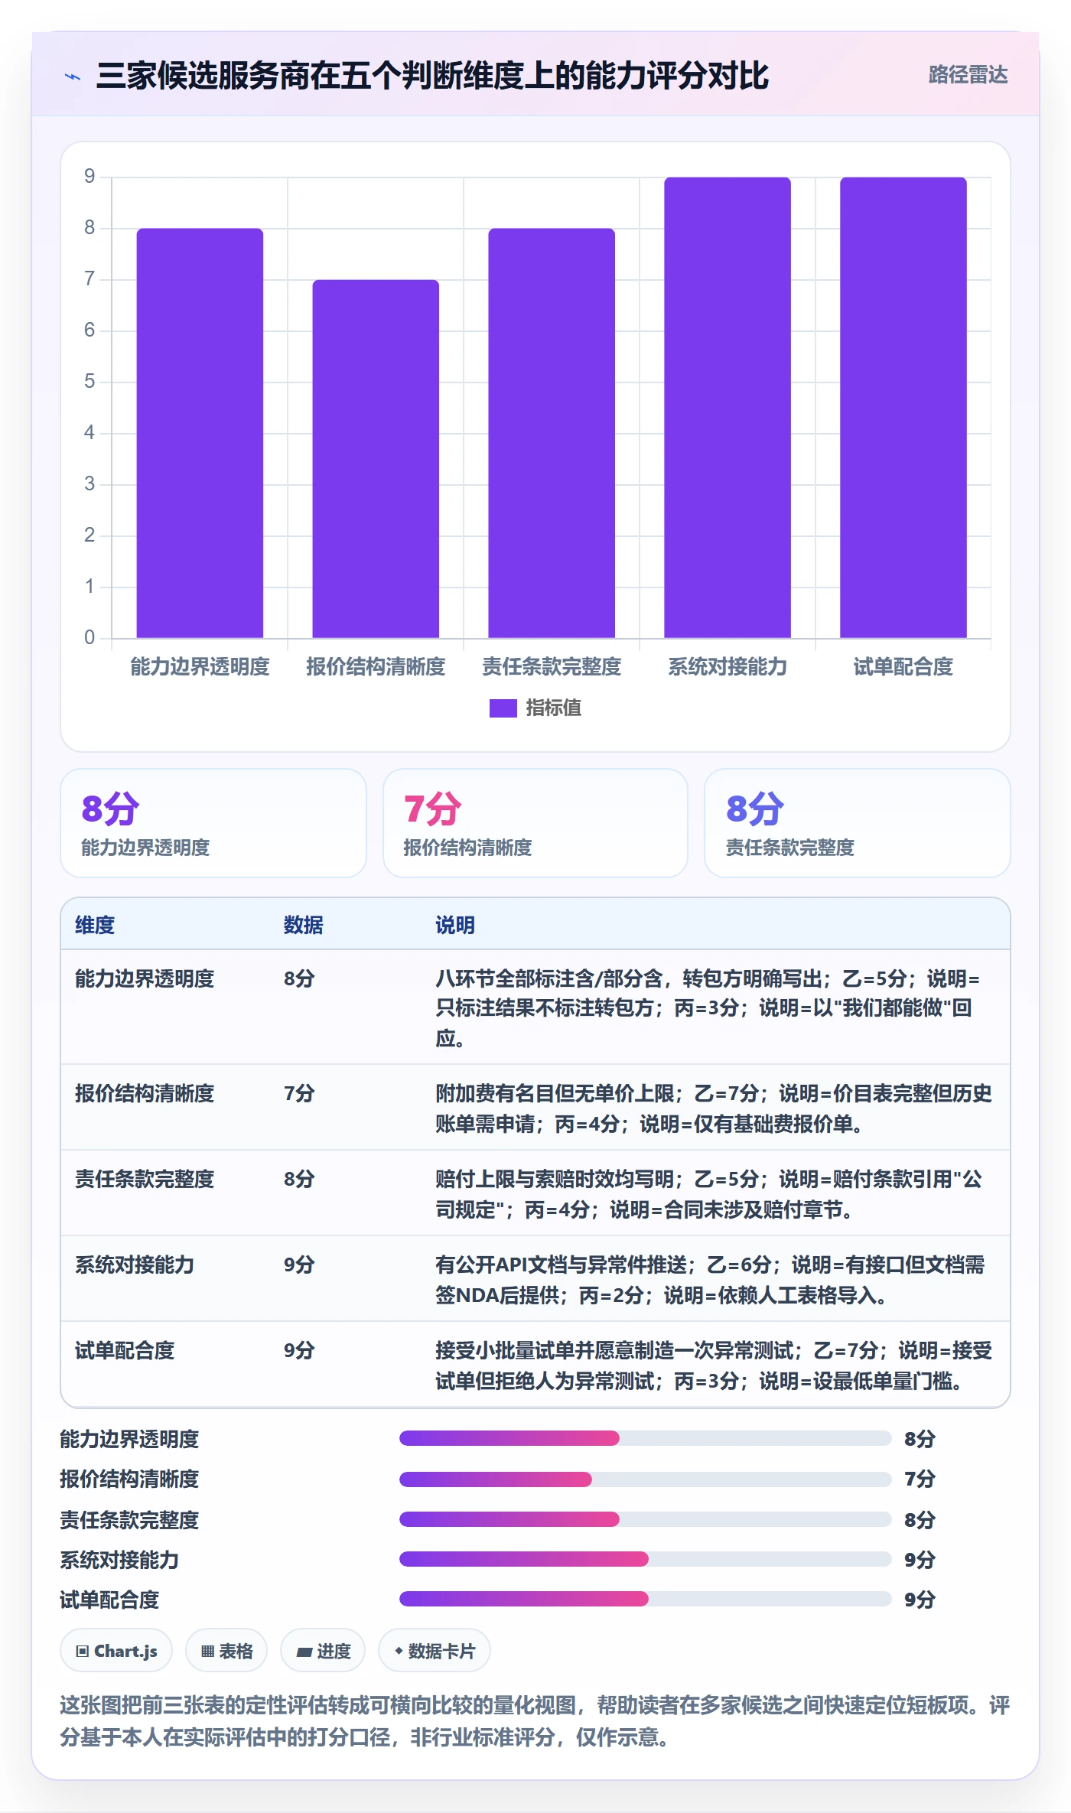
Task: Select the table description starting 赔付上限与索赔时效
Action: [709, 1194]
